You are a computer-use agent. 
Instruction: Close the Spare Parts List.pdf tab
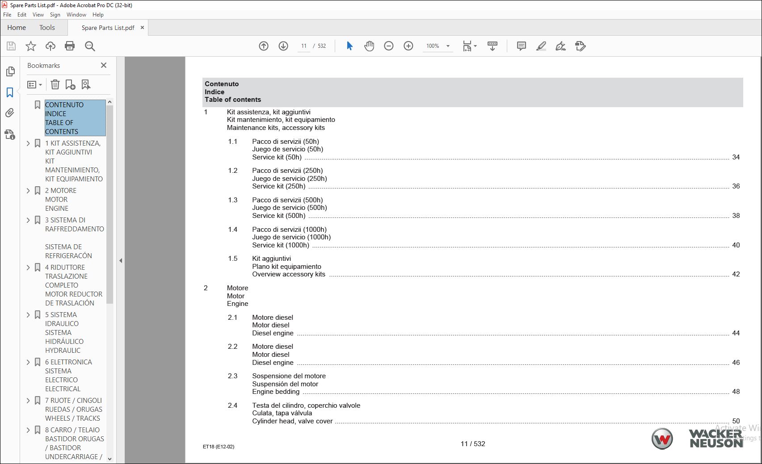point(142,28)
